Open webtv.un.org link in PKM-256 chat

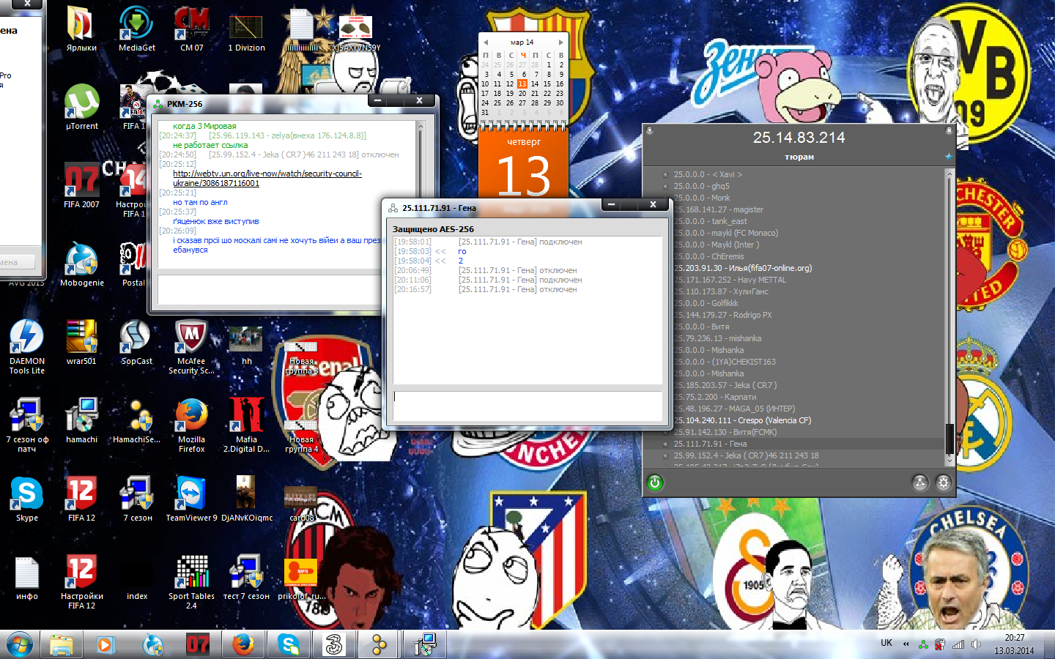[267, 179]
